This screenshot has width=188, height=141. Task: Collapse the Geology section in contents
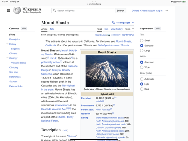coord(8,58)
